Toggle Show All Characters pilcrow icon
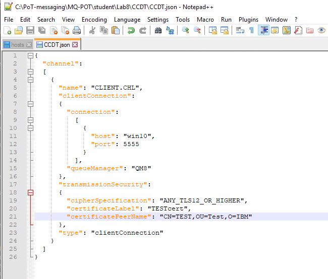Viewport: 328px width, 279px height. 252,31
